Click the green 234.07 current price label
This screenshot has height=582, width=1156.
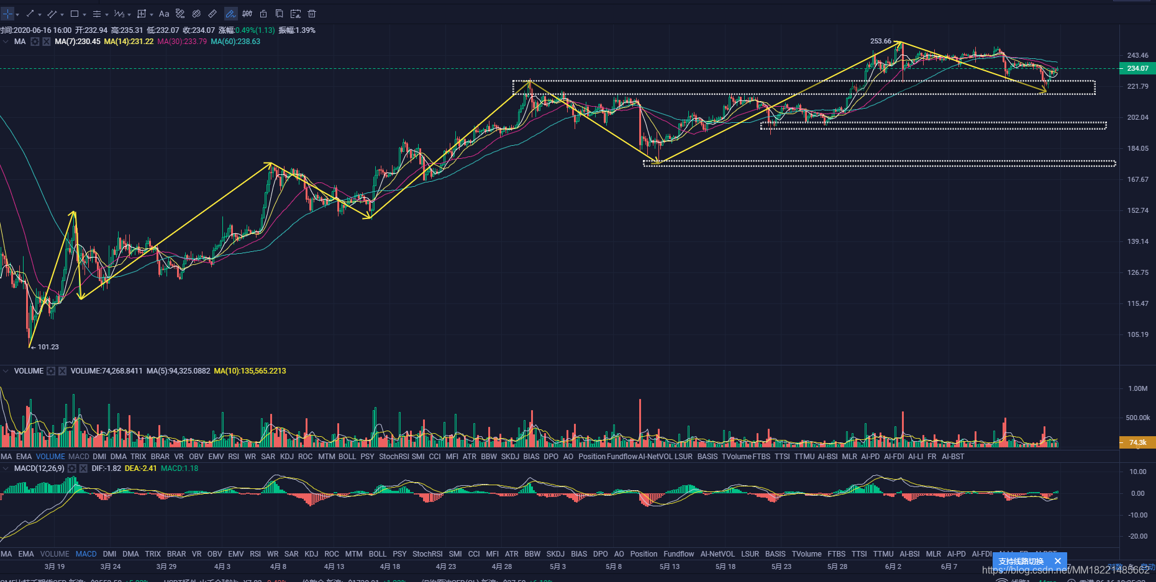tap(1137, 68)
